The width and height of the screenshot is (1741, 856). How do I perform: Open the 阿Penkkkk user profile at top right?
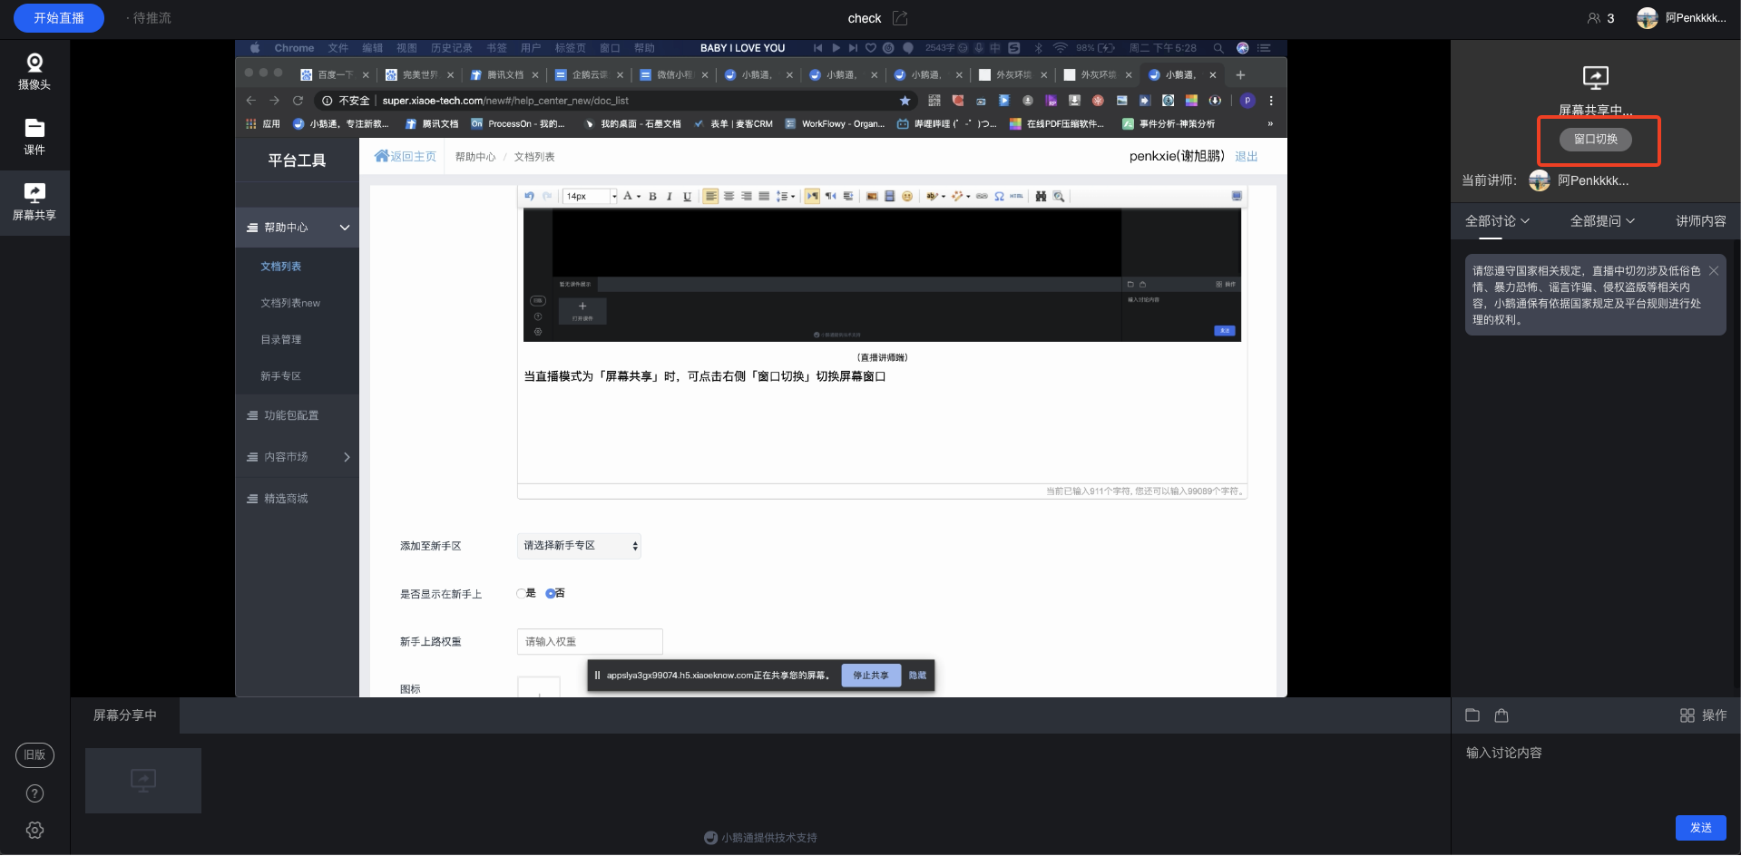[1681, 18]
